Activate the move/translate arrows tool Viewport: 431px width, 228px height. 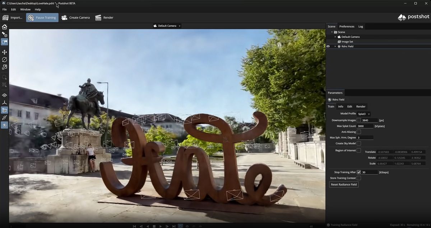[x=4, y=52]
